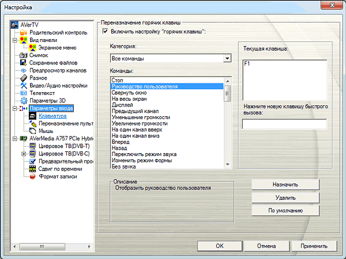Expand the Цифровое ТВ(DVB-C) node
Screen dimensions: 346x259
24,154
